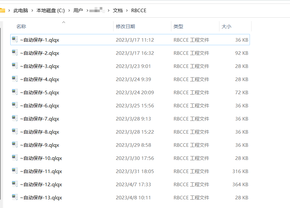Go to the 用户 folder via breadcrumb
Image resolution: width=290 pixels, height=208 pixels.
(78, 10)
